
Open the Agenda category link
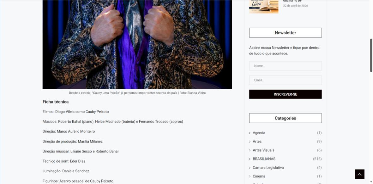(x=259, y=133)
